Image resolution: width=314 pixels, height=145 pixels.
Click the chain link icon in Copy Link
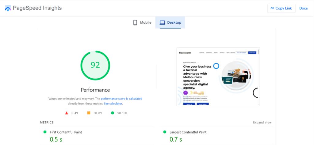tap(272, 8)
